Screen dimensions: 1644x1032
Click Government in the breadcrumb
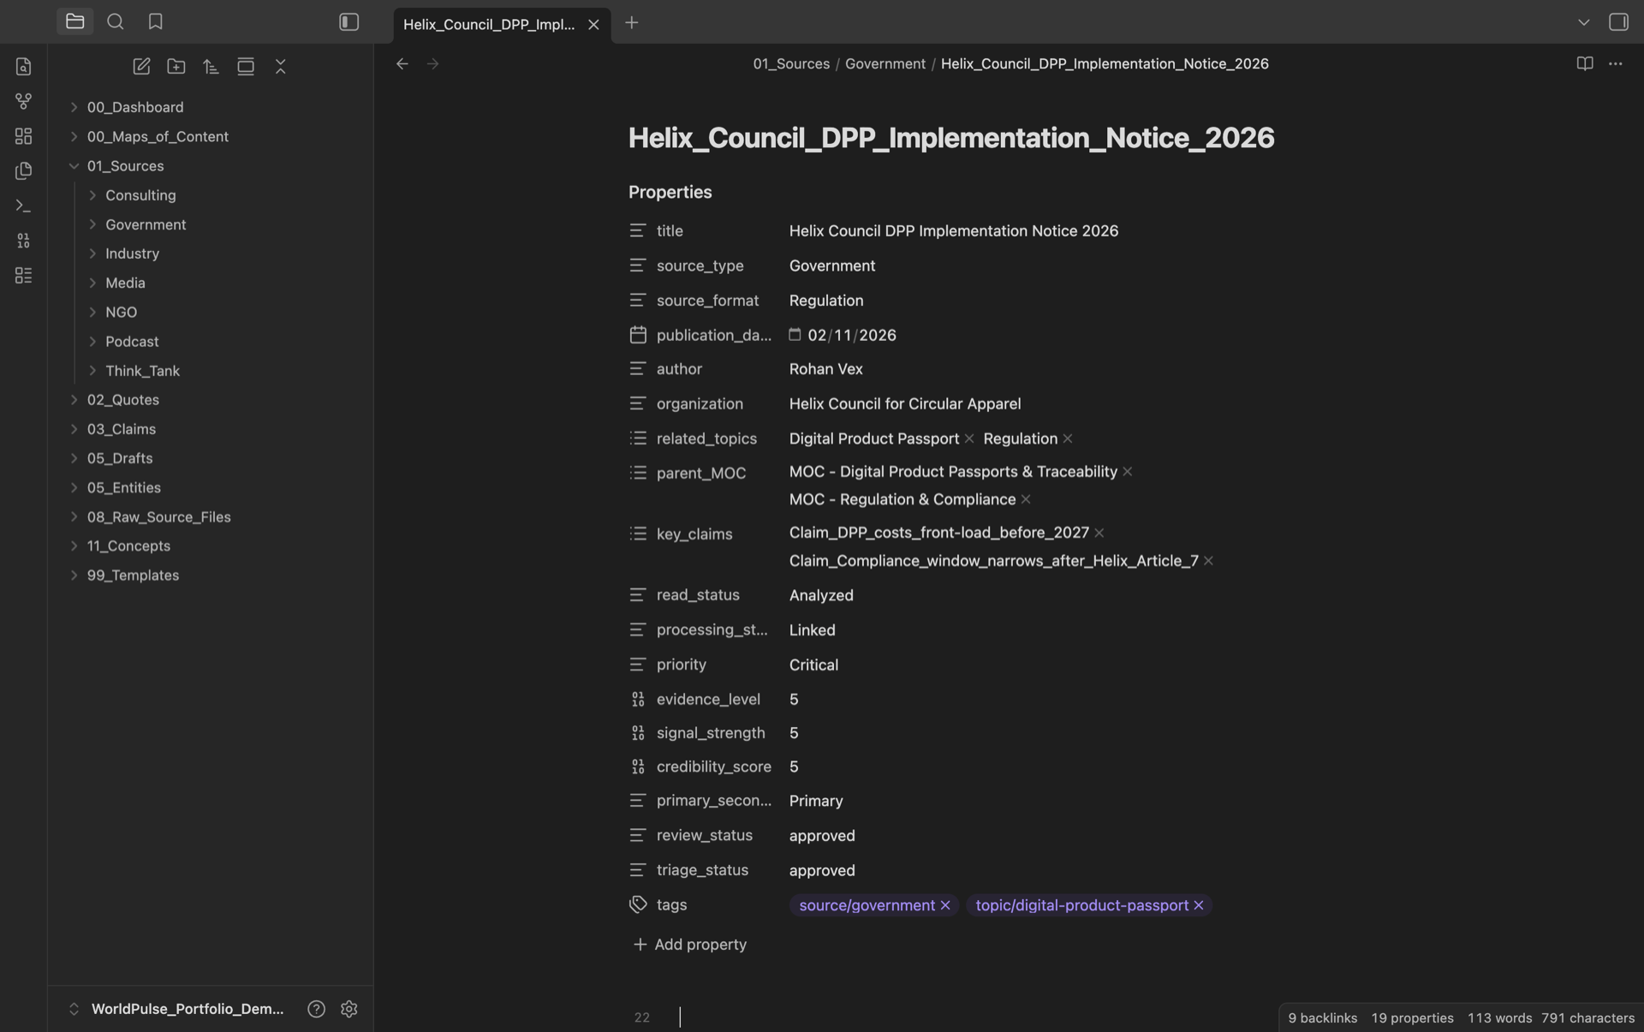[x=885, y=63]
